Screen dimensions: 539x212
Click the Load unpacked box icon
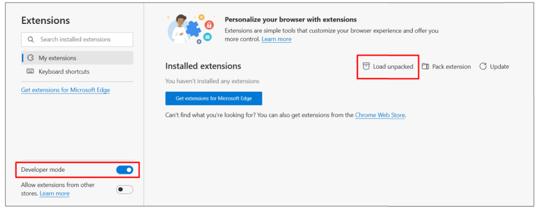point(366,67)
